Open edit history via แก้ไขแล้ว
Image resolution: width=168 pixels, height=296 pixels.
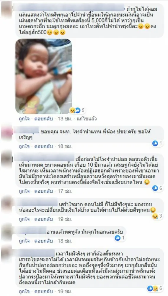[x=87, y=119]
